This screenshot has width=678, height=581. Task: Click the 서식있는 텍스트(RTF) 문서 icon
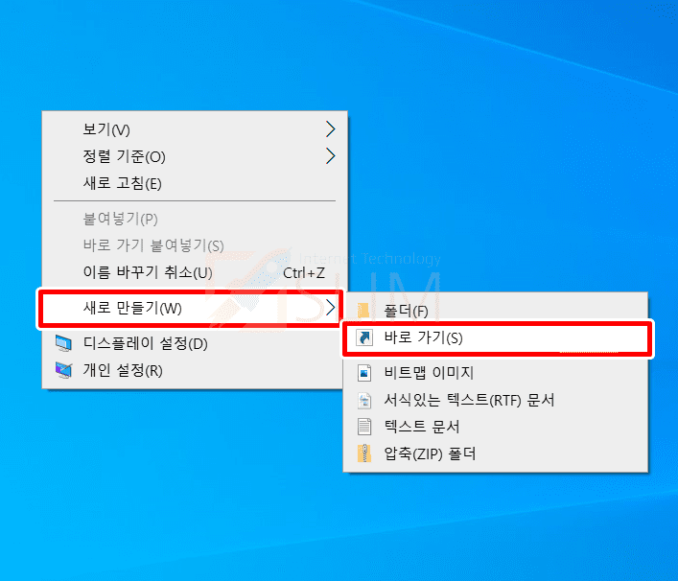click(x=364, y=401)
